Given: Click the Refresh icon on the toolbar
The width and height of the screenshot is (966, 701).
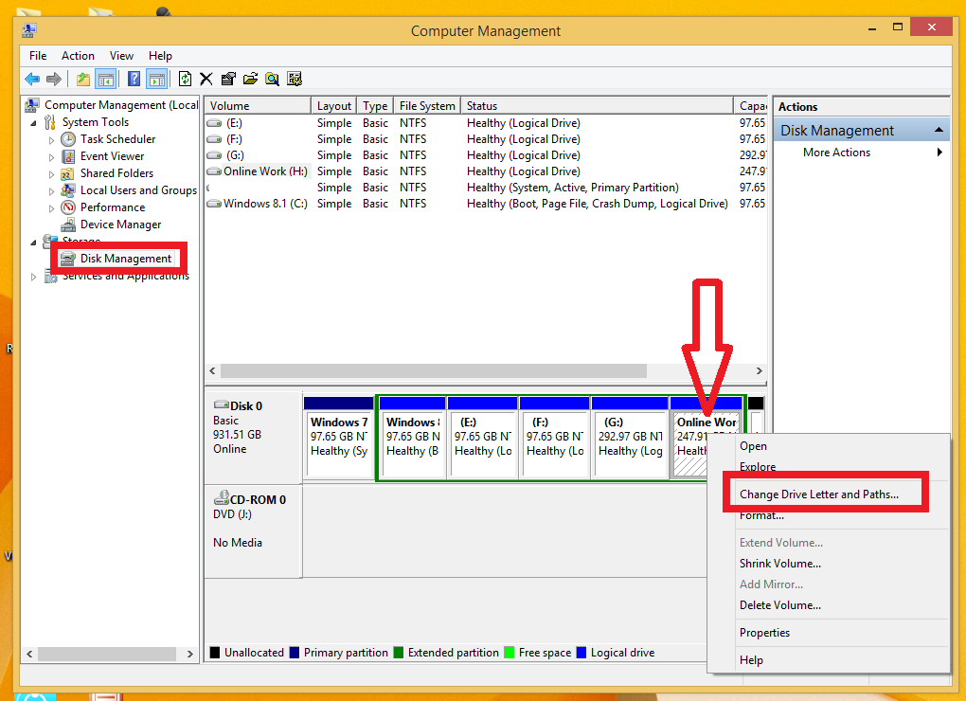Looking at the screenshot, I should point(185,79).
